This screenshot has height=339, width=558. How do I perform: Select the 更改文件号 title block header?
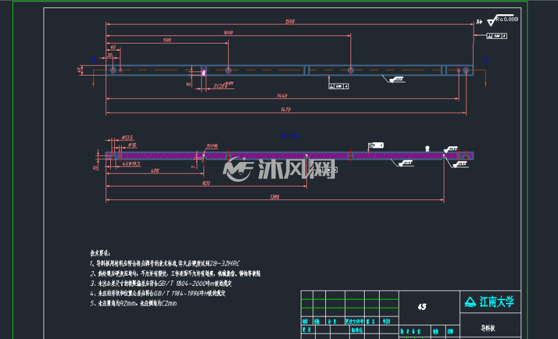354,321
